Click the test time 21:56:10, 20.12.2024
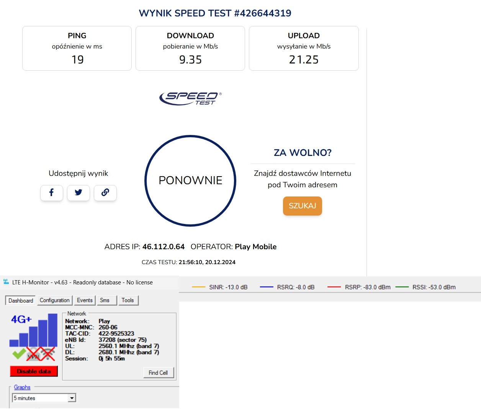Viewport: 481px width, 409px height. tap(207, 262)
